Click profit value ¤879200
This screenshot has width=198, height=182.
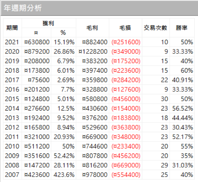point(37,52)
